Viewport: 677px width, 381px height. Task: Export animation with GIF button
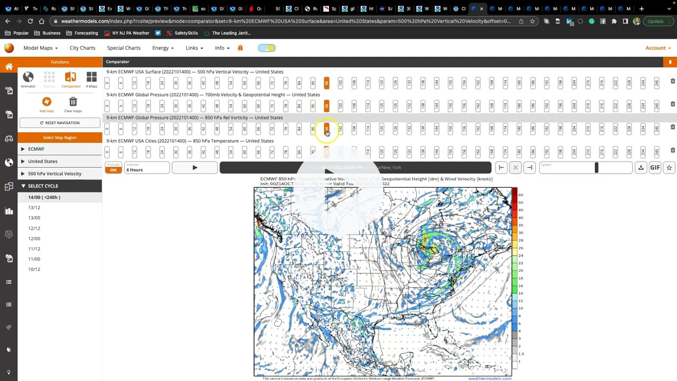click(x=655, y=168)
